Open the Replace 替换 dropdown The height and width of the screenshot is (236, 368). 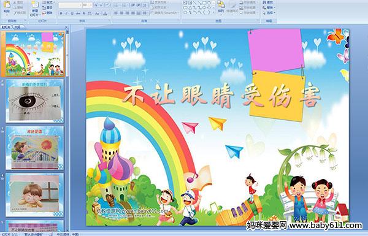[269, 7]
